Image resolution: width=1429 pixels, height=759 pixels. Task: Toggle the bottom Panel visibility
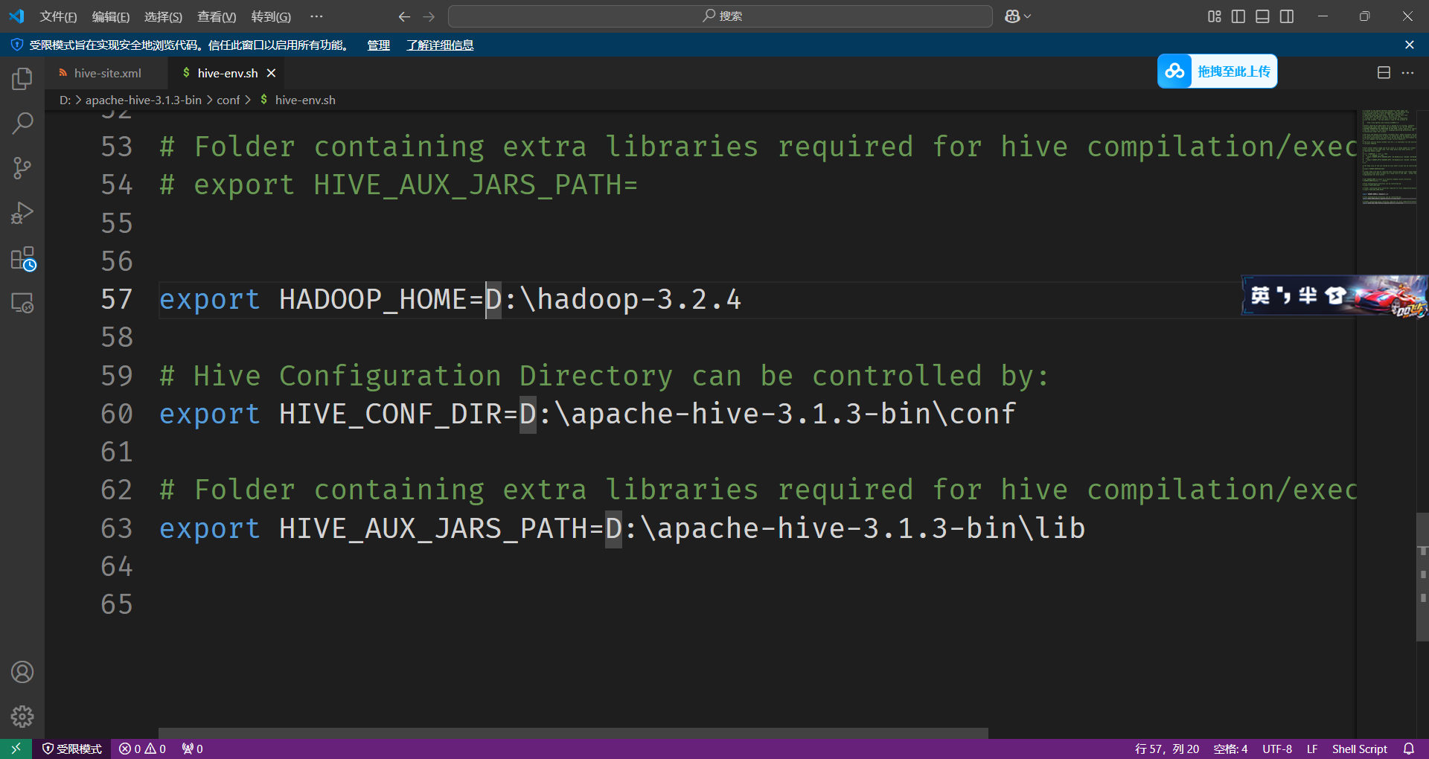point(1262,16)
